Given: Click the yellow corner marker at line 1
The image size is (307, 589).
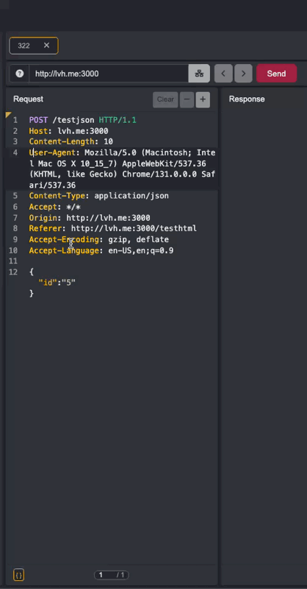Looking at the screenshot, I should [x=8, y=115].
